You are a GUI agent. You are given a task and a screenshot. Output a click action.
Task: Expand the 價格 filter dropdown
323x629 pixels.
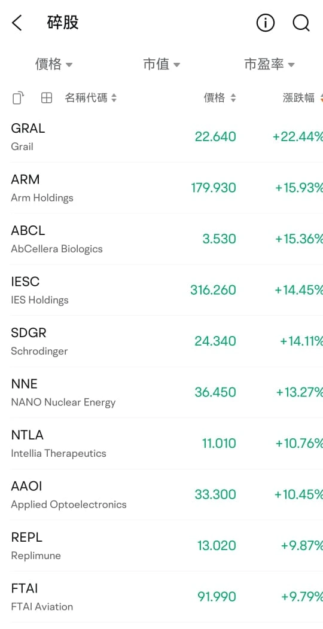click(x=54, y=64)
